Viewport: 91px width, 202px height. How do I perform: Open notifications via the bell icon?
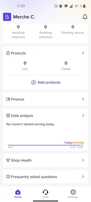pos(85,17)
